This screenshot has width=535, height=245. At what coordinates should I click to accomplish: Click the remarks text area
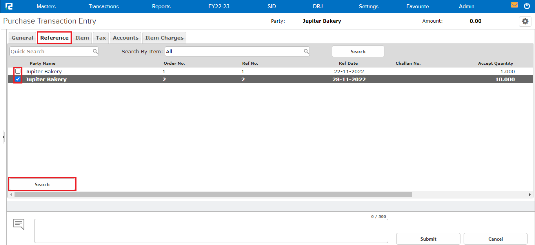211,231
